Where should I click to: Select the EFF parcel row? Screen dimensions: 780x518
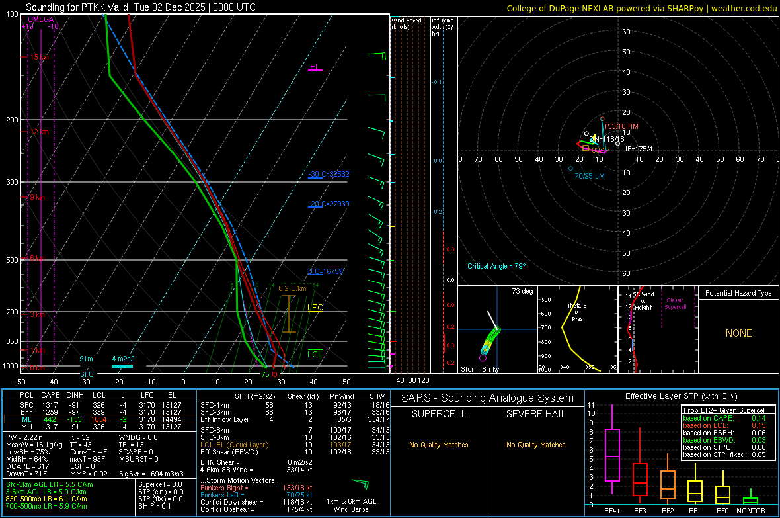click(x=100, y=412)
